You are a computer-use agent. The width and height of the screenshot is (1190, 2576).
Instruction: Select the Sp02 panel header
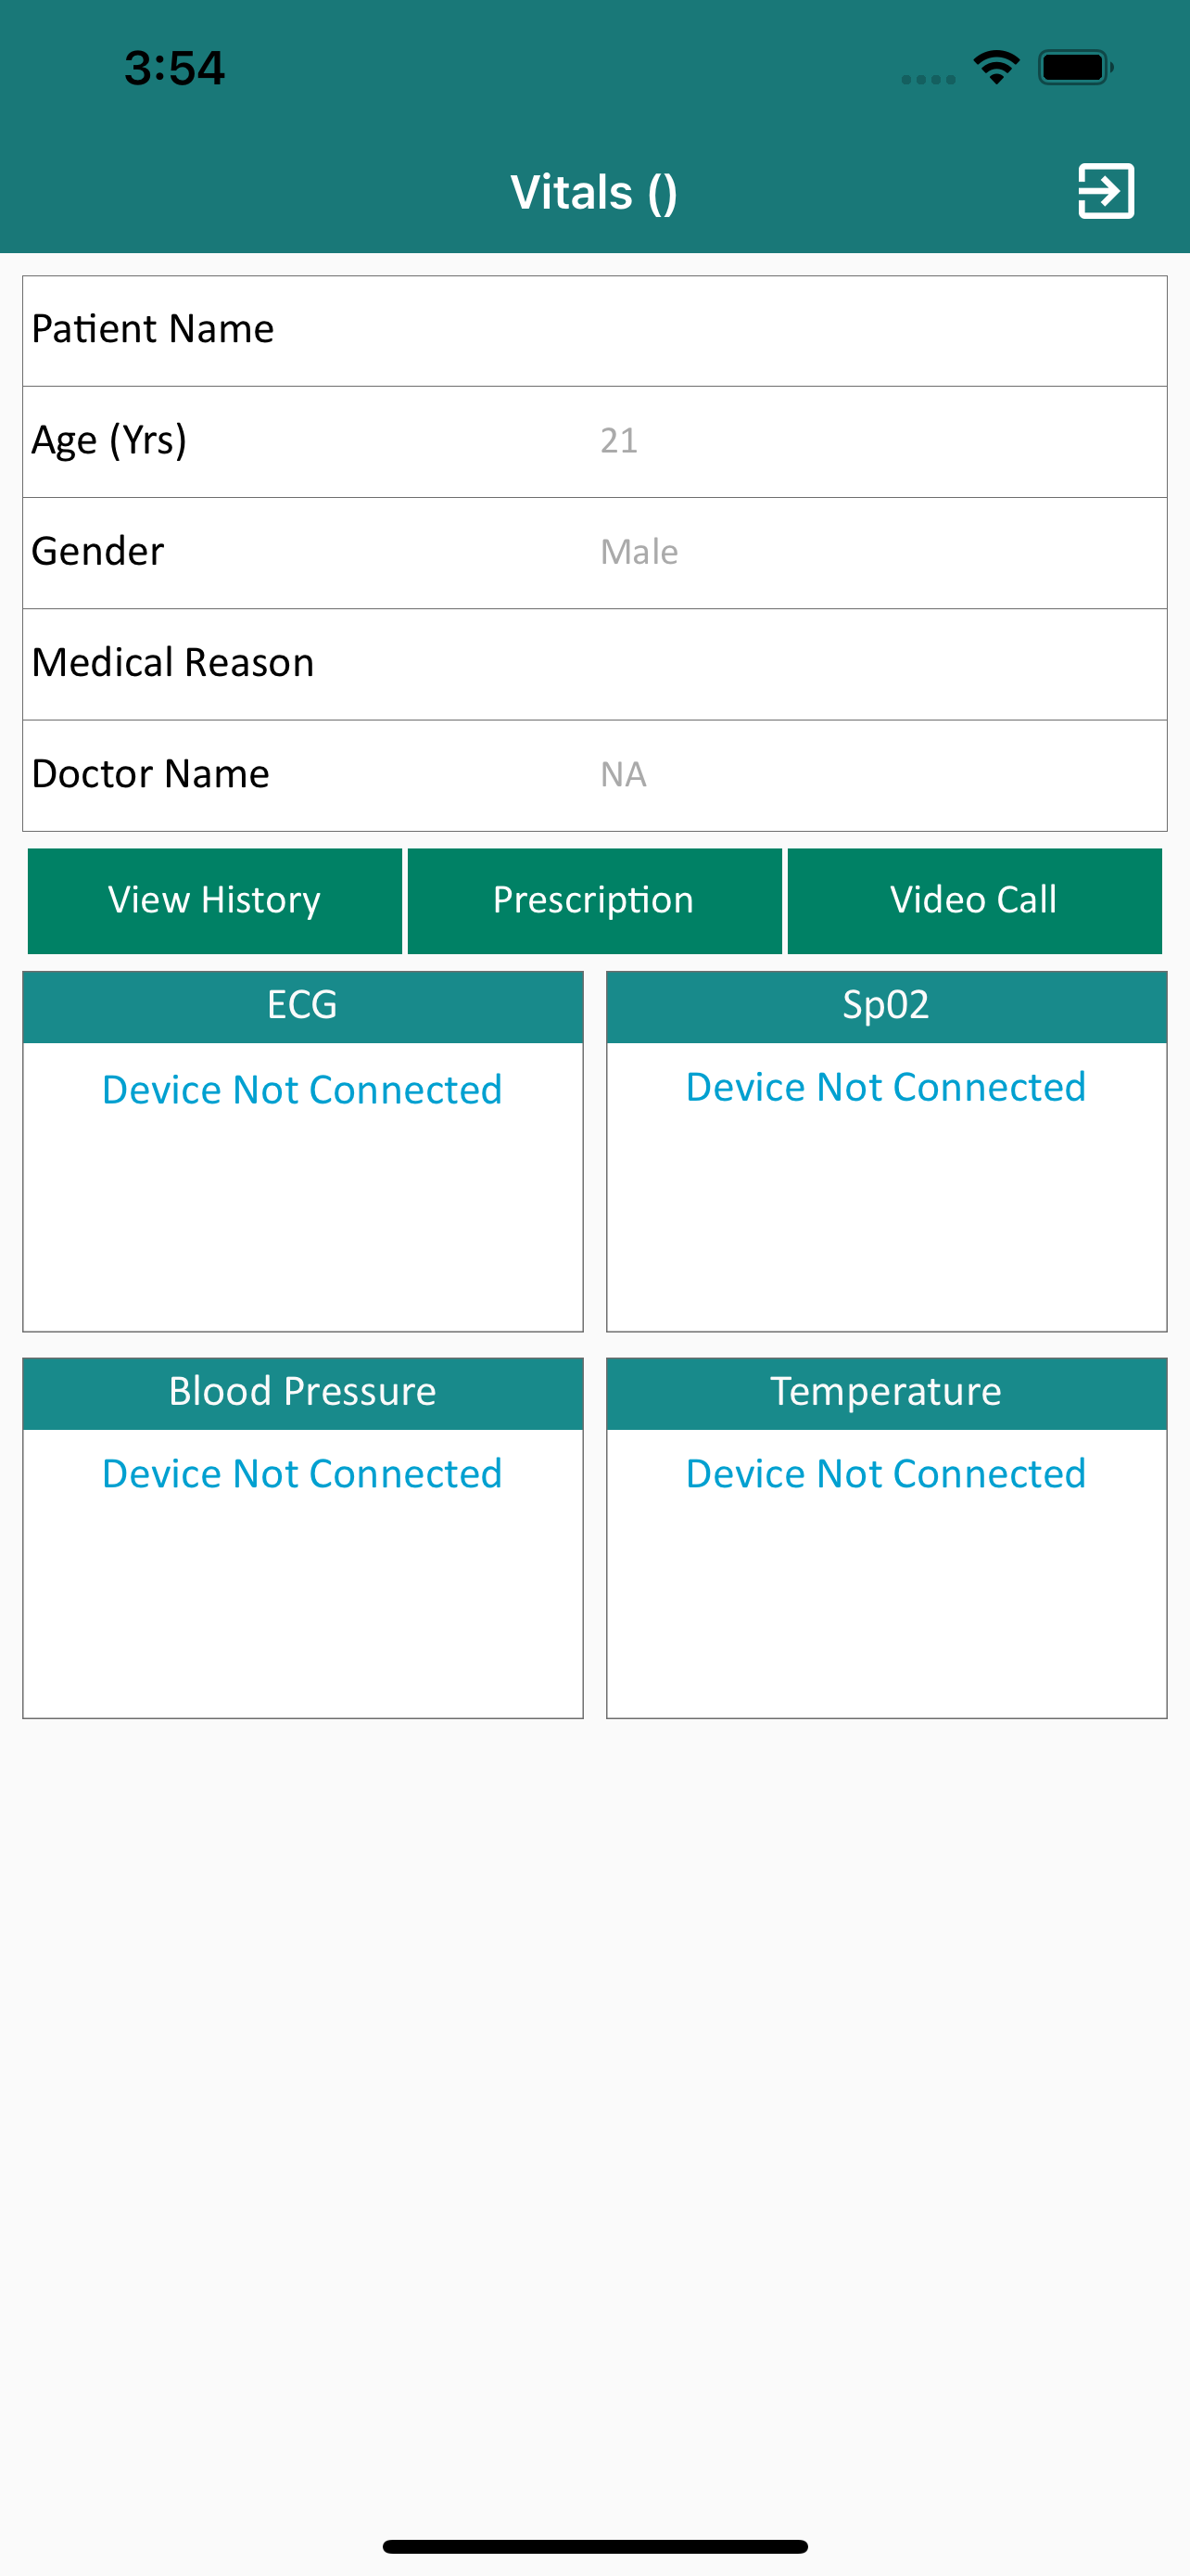[x=885, y=1006]
